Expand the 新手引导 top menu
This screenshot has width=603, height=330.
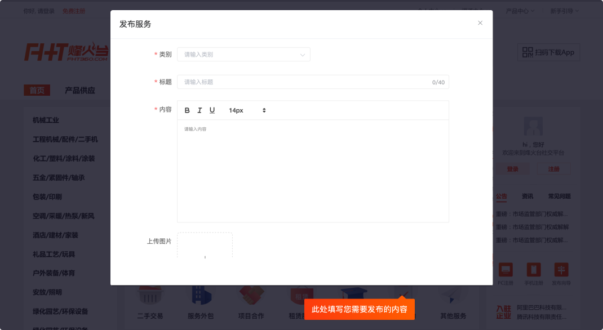[565, 11]
